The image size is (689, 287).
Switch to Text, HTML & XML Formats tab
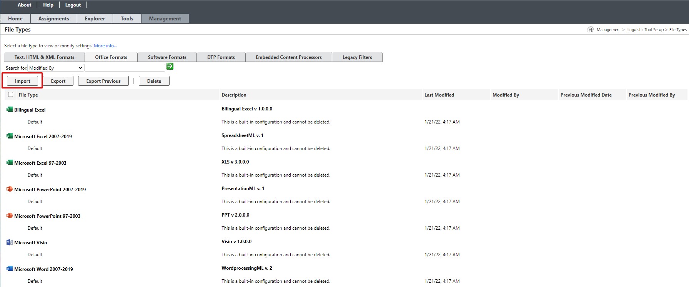[x=45, y=57]
